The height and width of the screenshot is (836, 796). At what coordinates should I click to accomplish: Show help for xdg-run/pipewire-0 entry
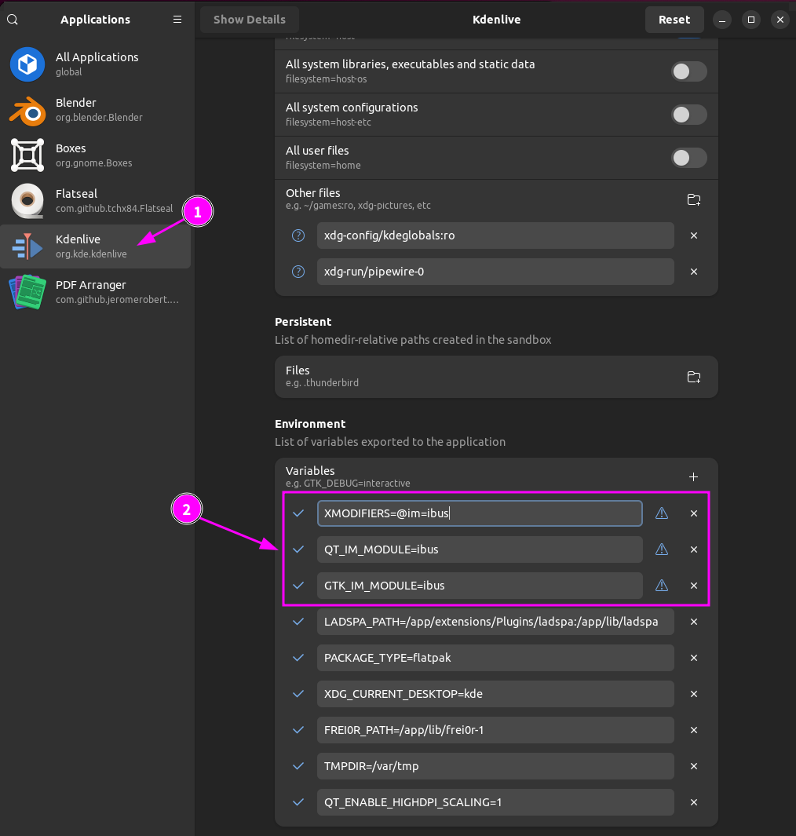click(x=298, y=272)
